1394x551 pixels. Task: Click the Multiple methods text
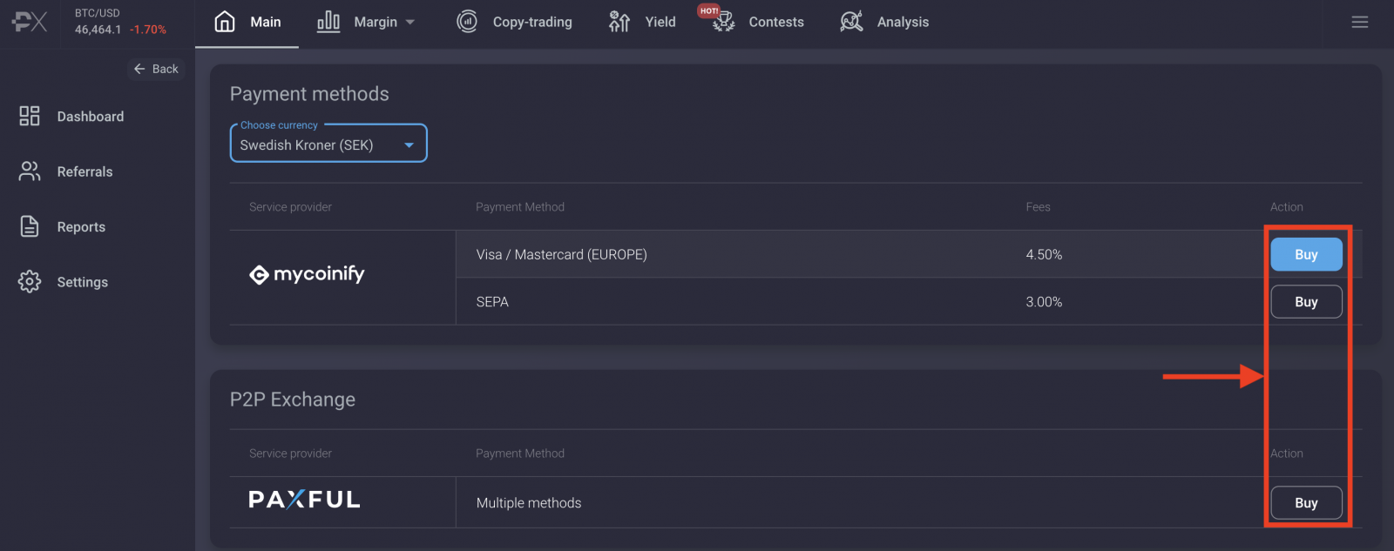[529, 502]
